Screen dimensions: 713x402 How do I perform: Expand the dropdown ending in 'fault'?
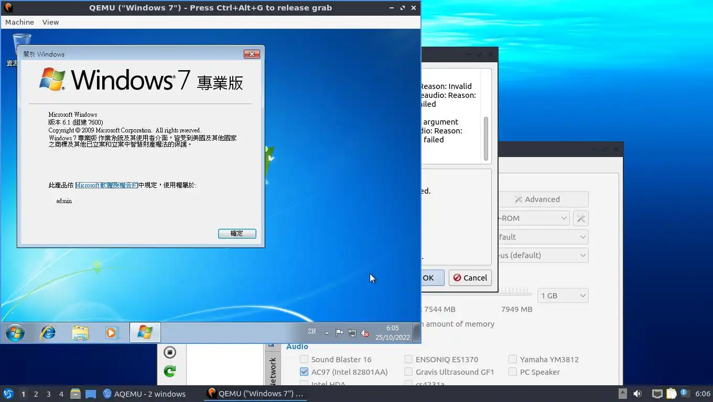543,237
